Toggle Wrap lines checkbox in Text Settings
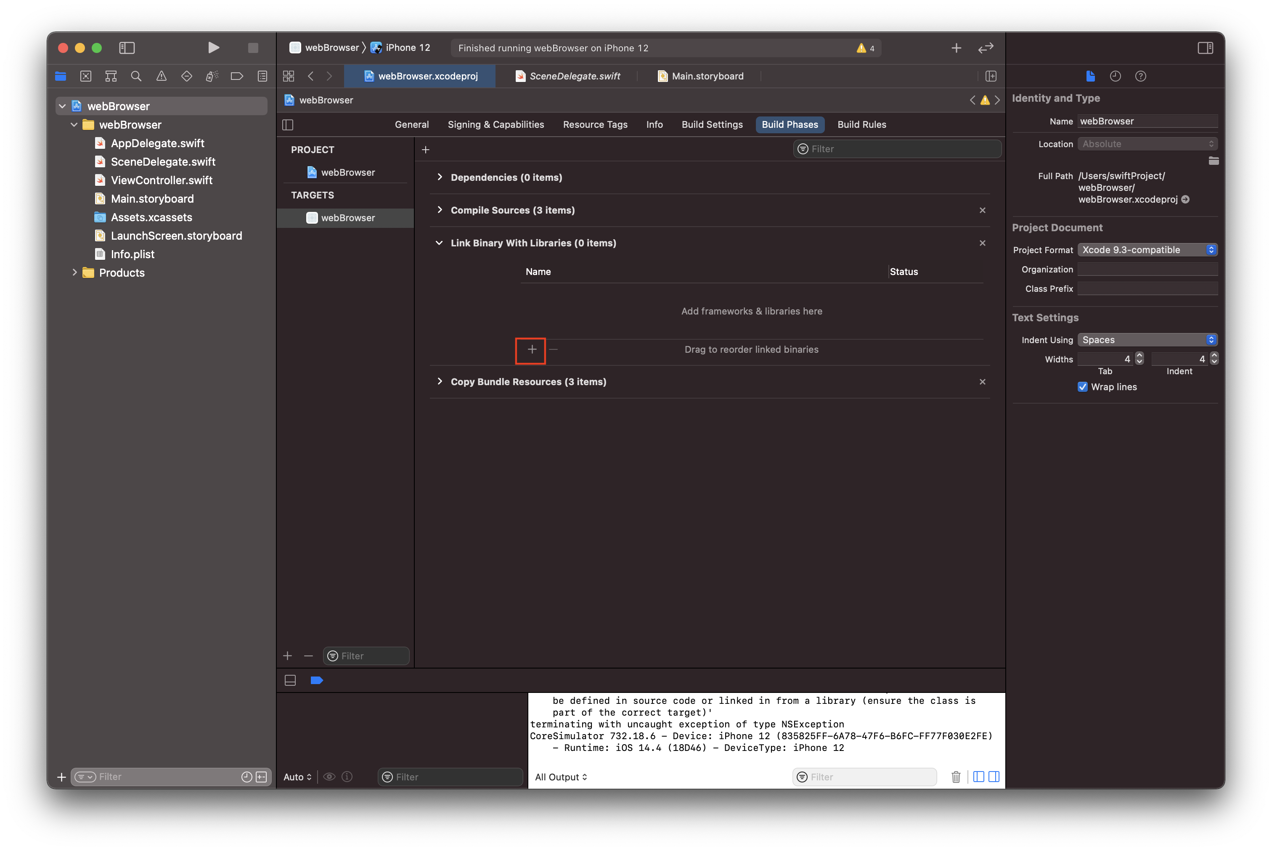Viewport: 1272px width, 851px height. (1082, 386)
